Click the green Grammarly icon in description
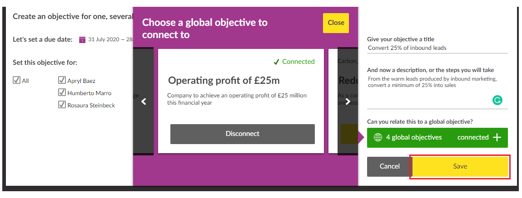Viewport: 522px width, 198px height. (x=497, y=100)
